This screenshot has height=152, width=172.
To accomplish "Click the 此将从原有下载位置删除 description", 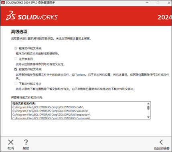I will pyautogui.click(x=75, y=89).
